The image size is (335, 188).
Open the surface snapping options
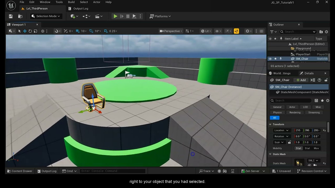[58, 31]
